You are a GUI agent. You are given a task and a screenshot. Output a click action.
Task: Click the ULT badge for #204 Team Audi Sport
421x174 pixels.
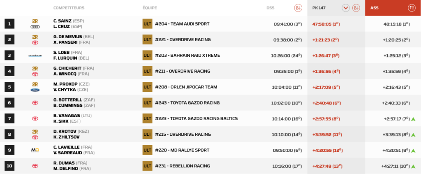pos(147,24)
